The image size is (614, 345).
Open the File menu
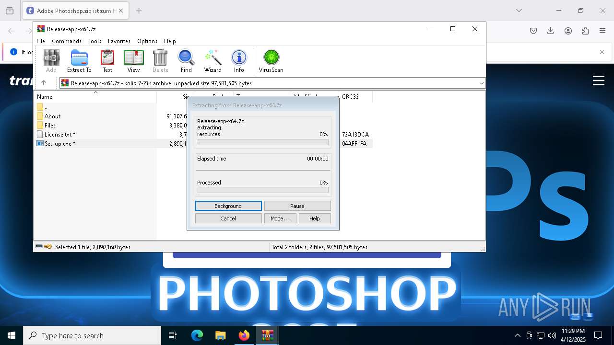[x=41, y=41]
